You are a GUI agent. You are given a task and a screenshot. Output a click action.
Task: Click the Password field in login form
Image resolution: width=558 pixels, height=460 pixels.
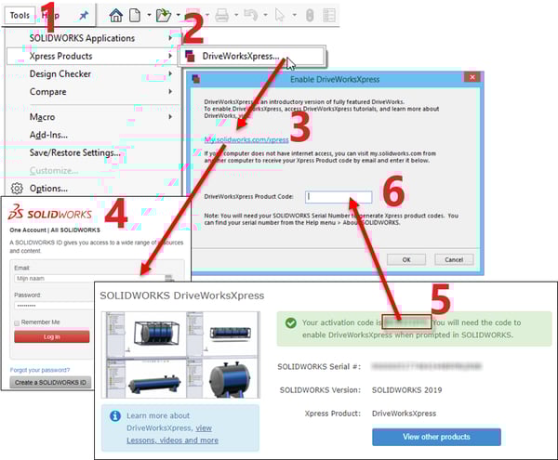pos(54,306)
